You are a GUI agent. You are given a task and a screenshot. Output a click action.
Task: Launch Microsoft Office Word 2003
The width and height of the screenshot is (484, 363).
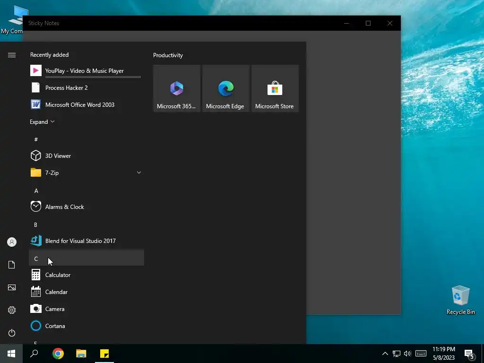(86, 104)
